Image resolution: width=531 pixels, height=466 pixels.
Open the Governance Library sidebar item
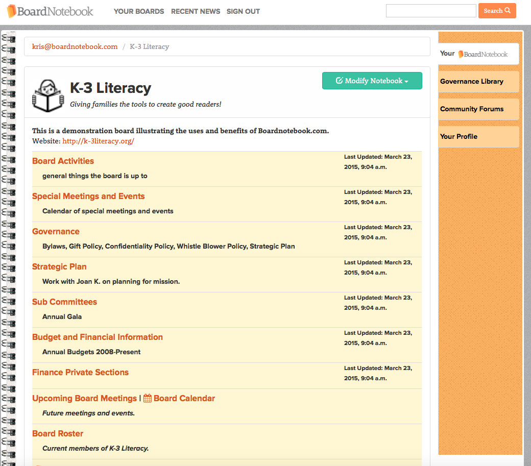pyautogui.click(x=478, y=82)
